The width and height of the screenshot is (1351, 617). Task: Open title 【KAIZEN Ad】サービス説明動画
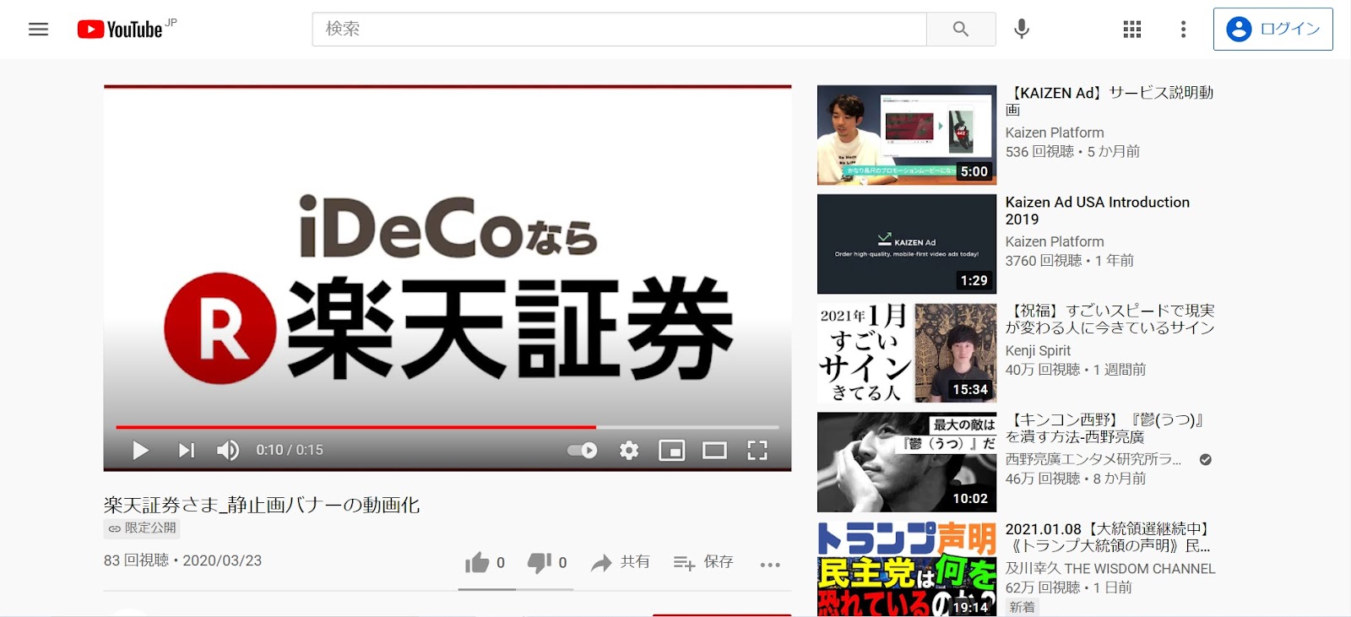pyautogui.click(x=1110, y=101)
